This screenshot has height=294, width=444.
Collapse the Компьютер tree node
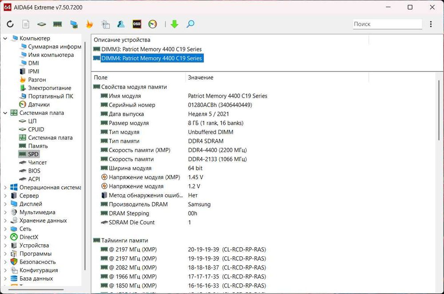[x=5, y=38]
